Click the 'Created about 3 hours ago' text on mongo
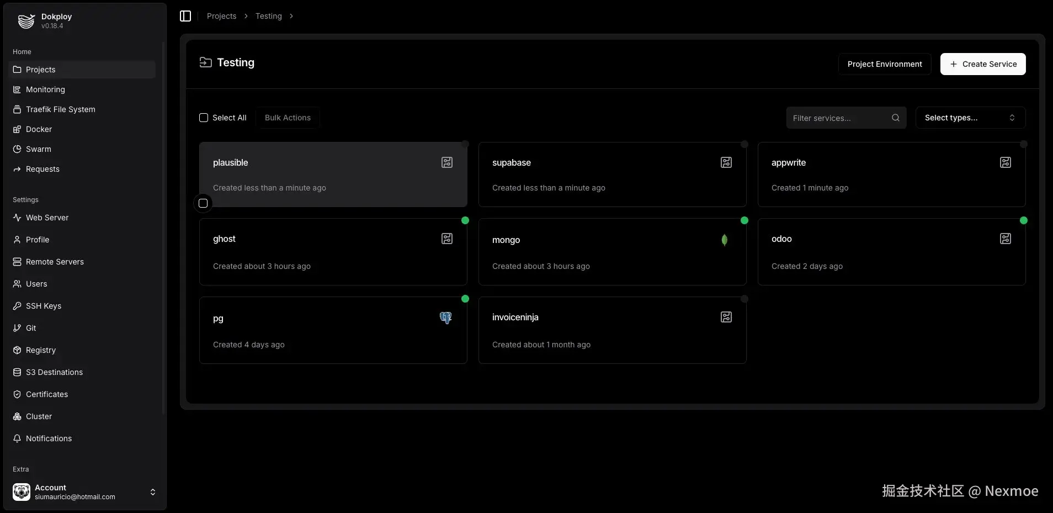Image resolution: width=1053 pixels, height=513 pixels. [541, 266]
